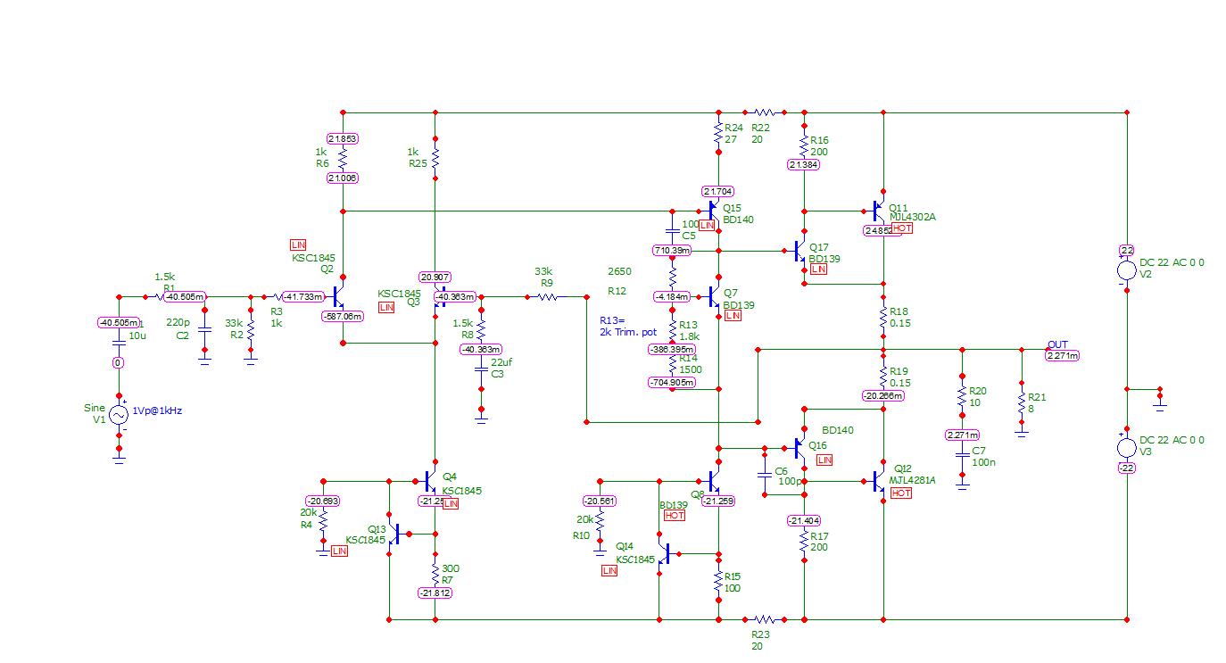Select the R21 8 ohm load resistor
The image size is (1226, 663).
(1022, 402)
